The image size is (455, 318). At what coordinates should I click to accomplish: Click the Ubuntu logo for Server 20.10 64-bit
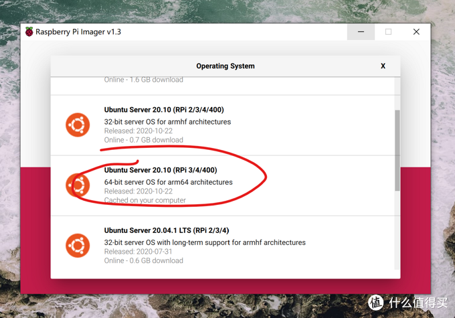coord(78,185)
